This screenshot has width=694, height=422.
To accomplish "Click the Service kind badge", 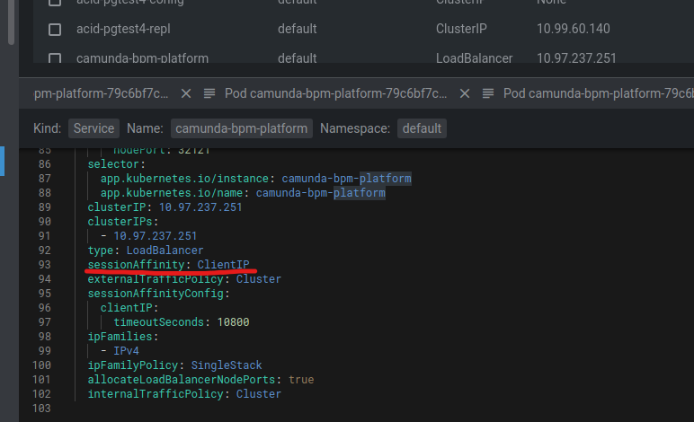I will click(x=93, y=128).
